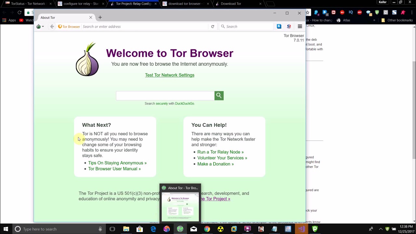Screen dimensions: 416x234
Task: Click the IQ extension icon in Chrome
Action: [351, 12]
